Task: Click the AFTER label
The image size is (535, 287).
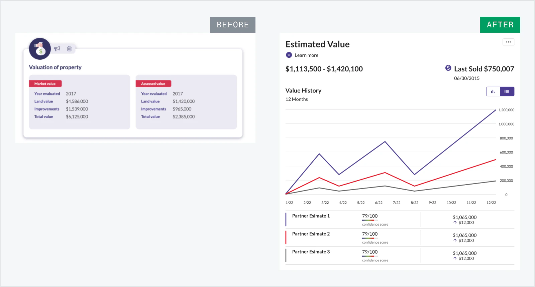Action: (x=500, y=25)
